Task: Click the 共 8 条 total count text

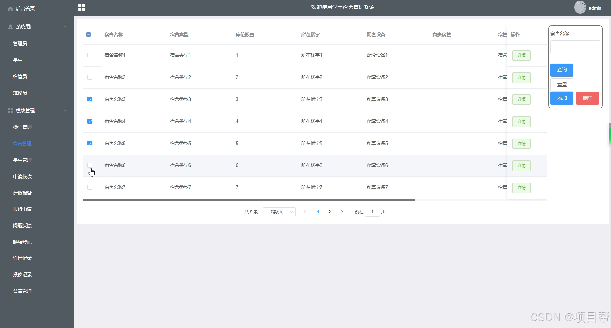Action: tap(251, 212)
